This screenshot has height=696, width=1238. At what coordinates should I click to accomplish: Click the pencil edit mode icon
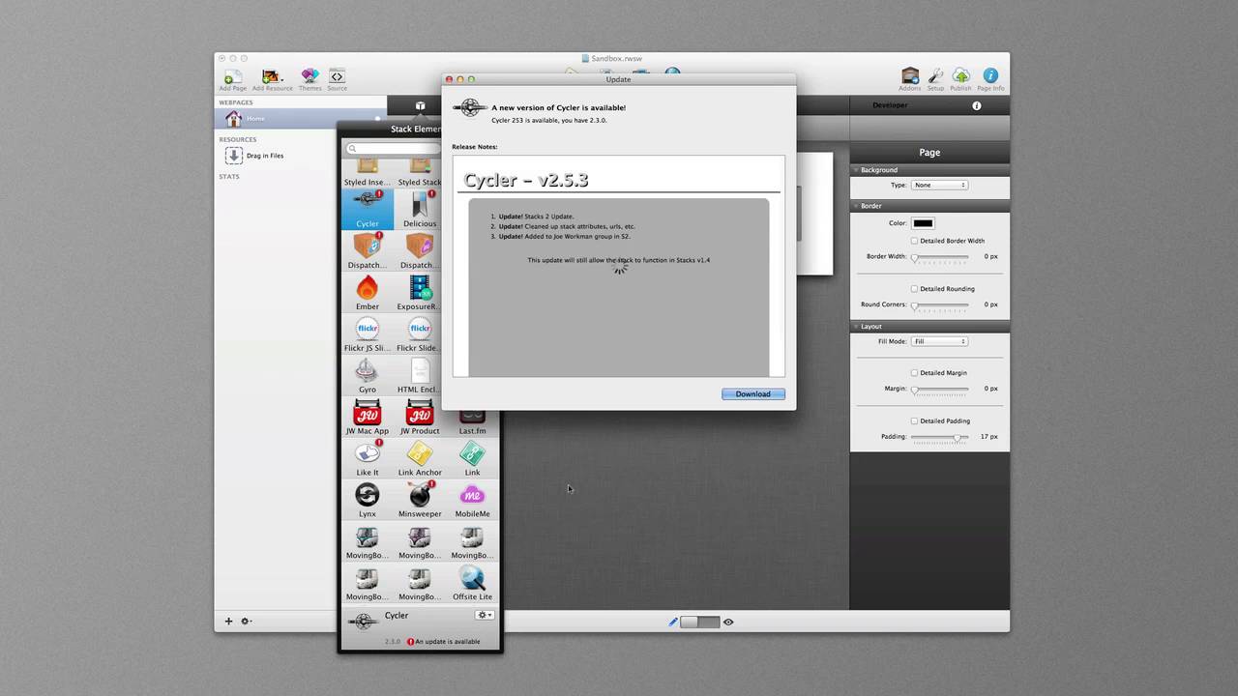click(x=673, y=622)
